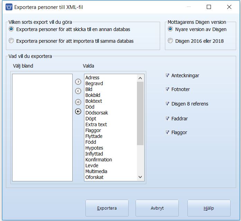Close the Exportera personer dialog
Image resolution: width=241 pixels, height=221 pixels.
(229, 7)
